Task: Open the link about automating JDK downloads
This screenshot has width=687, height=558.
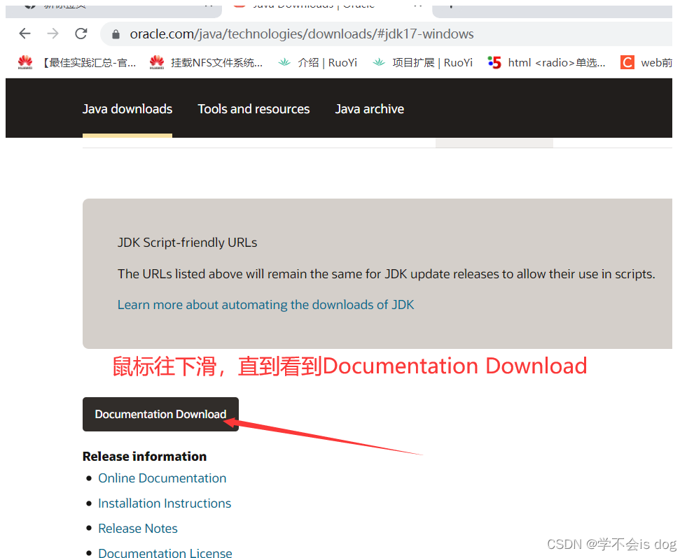Action: [265, 304]
